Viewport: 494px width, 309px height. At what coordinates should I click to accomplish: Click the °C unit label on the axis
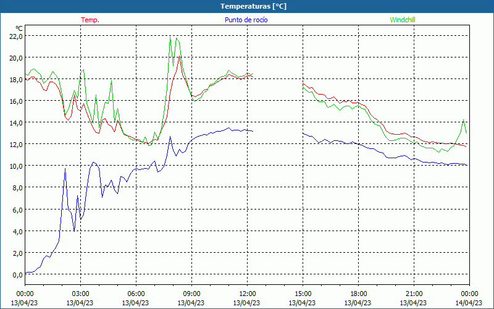[19, 28]
